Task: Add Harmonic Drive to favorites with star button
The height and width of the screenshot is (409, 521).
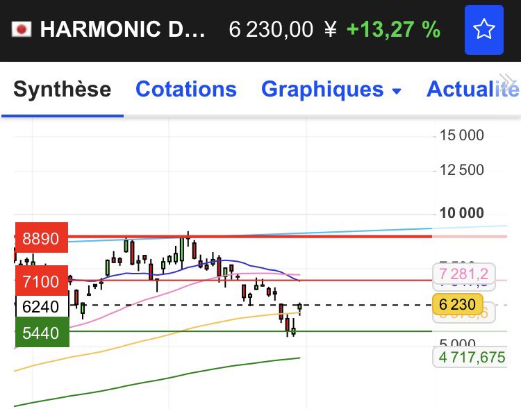Action: pyautogui.click(x=483, y=30)
